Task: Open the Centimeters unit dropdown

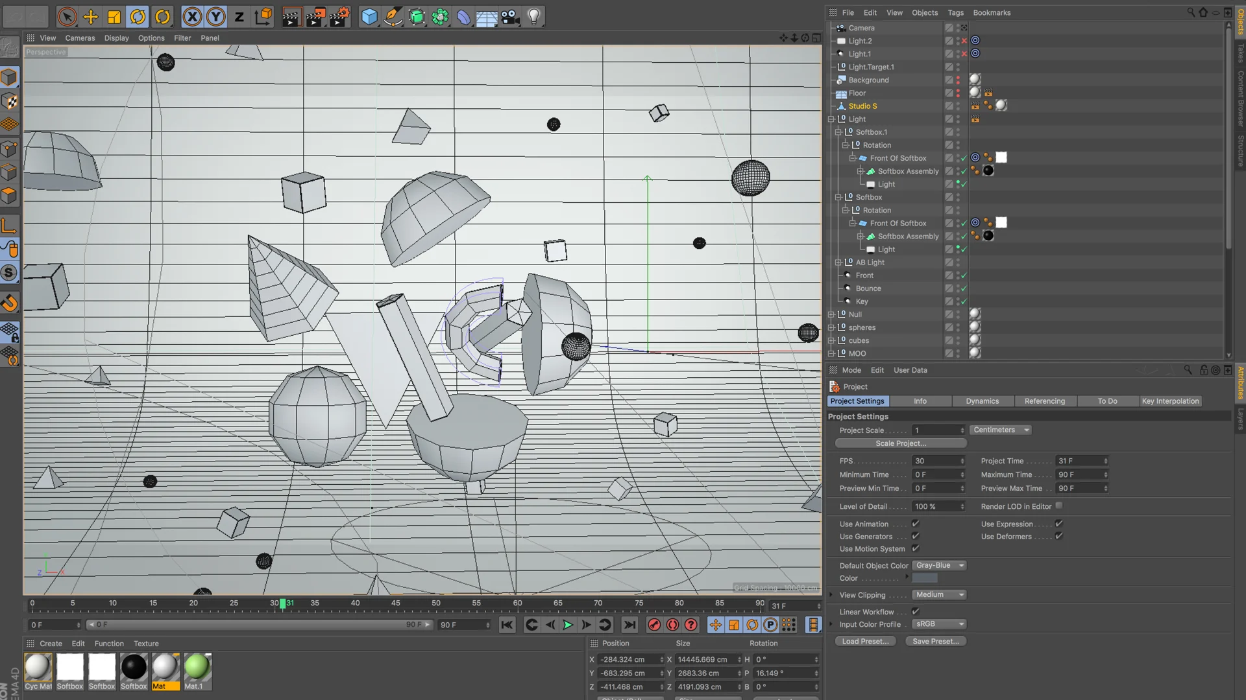Action: pyautogui.click(x=1001, y=430)
